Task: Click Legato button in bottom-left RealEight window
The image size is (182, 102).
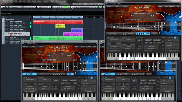Action: point(65,80)
